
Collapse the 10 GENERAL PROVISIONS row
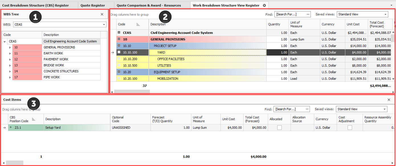click(119, 39)
